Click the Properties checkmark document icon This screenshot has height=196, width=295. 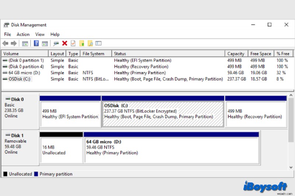73,43
